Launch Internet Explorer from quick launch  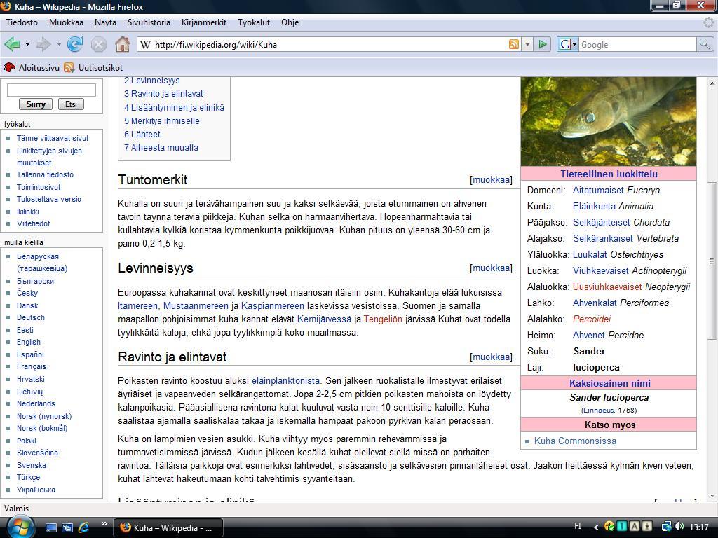click(84, 527)
